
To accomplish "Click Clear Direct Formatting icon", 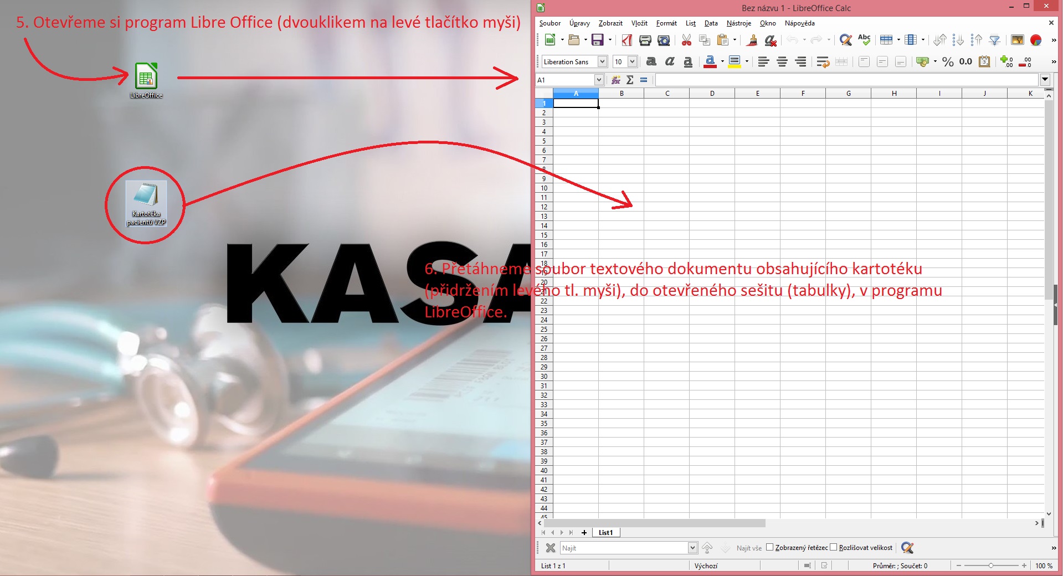I will coord(771,40).
